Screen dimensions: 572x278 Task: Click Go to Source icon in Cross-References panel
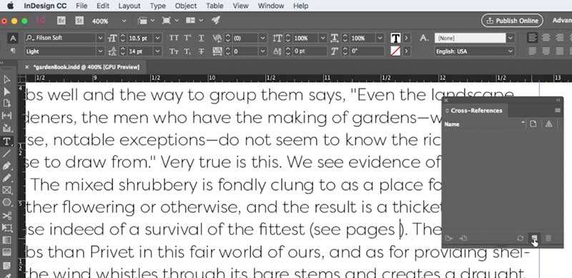point(449,238)
